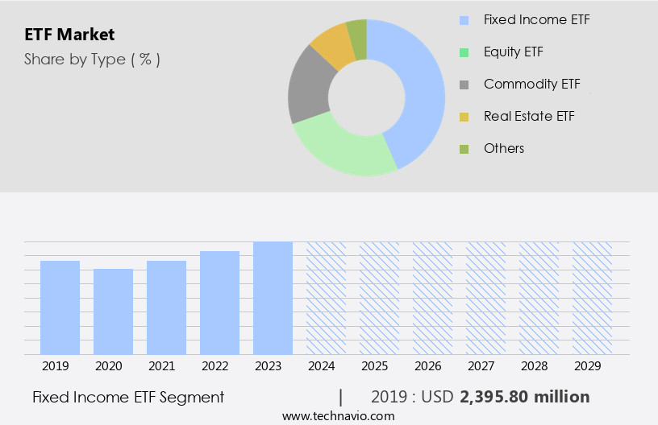Click the Real Estate ETF yellow legend square
This screenshot has height=425, width=658.
[x=464, y=117]
